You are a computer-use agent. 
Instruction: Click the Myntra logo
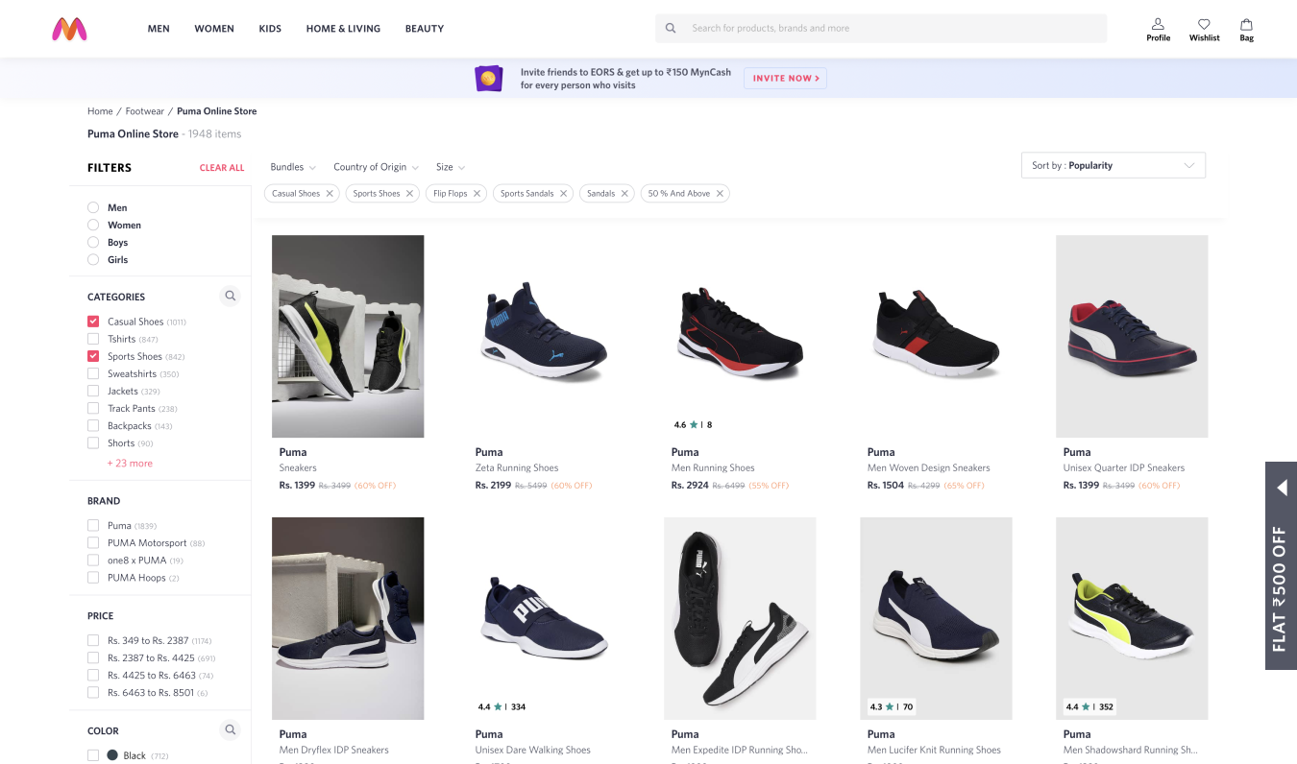click(69, 29)
